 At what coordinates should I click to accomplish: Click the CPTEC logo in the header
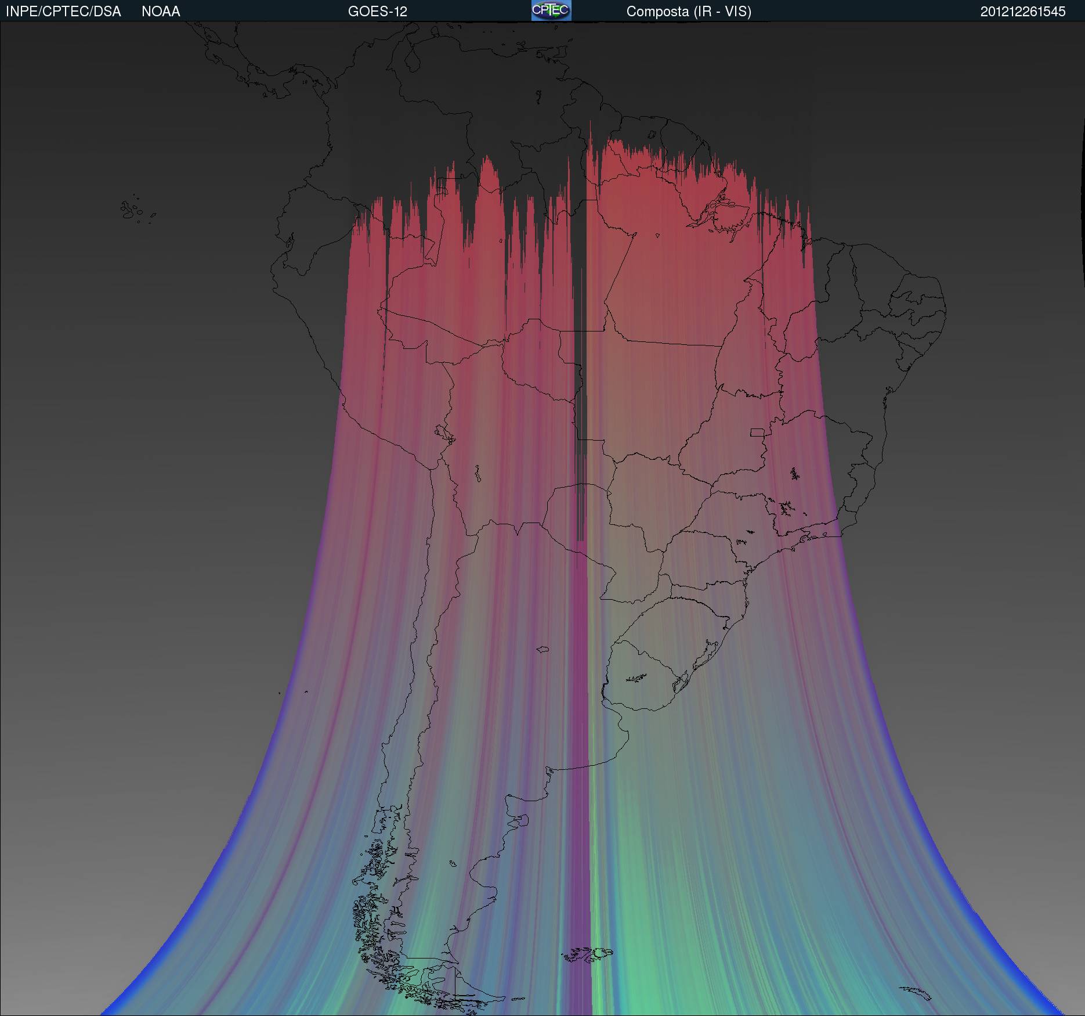(551, 10)
